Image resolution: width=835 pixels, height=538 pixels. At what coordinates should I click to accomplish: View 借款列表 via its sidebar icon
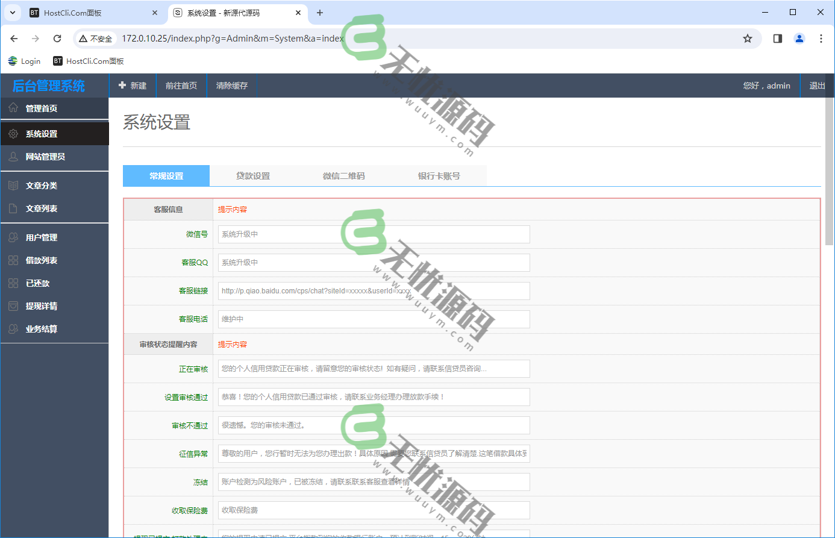(14, 260)
